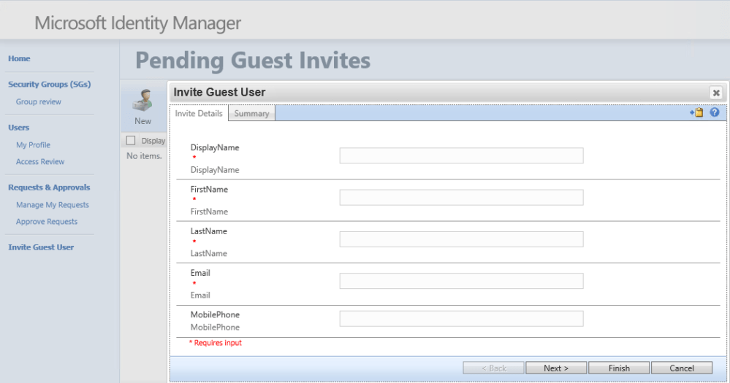
Task: Navigate to Approve Requests
Action: coord(47,222)
